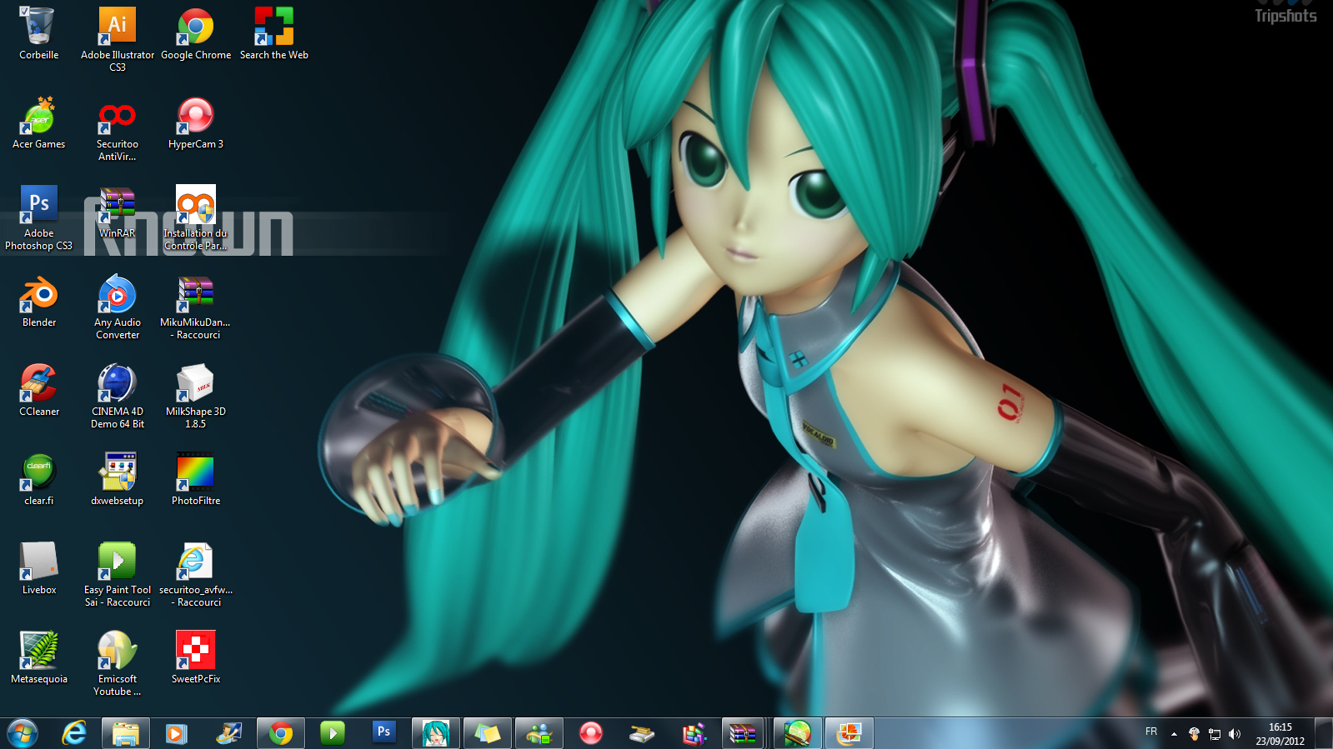Switch to the Miku face taskbar app

click(x=436, y=733)
